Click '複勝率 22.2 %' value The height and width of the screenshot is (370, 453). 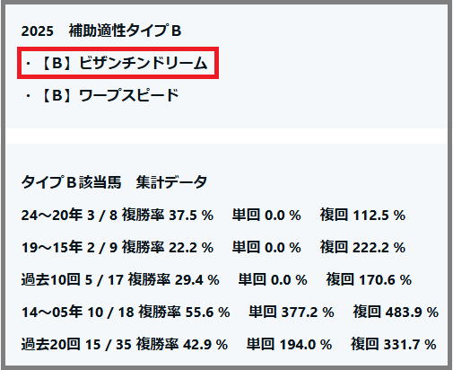[168, 247]
